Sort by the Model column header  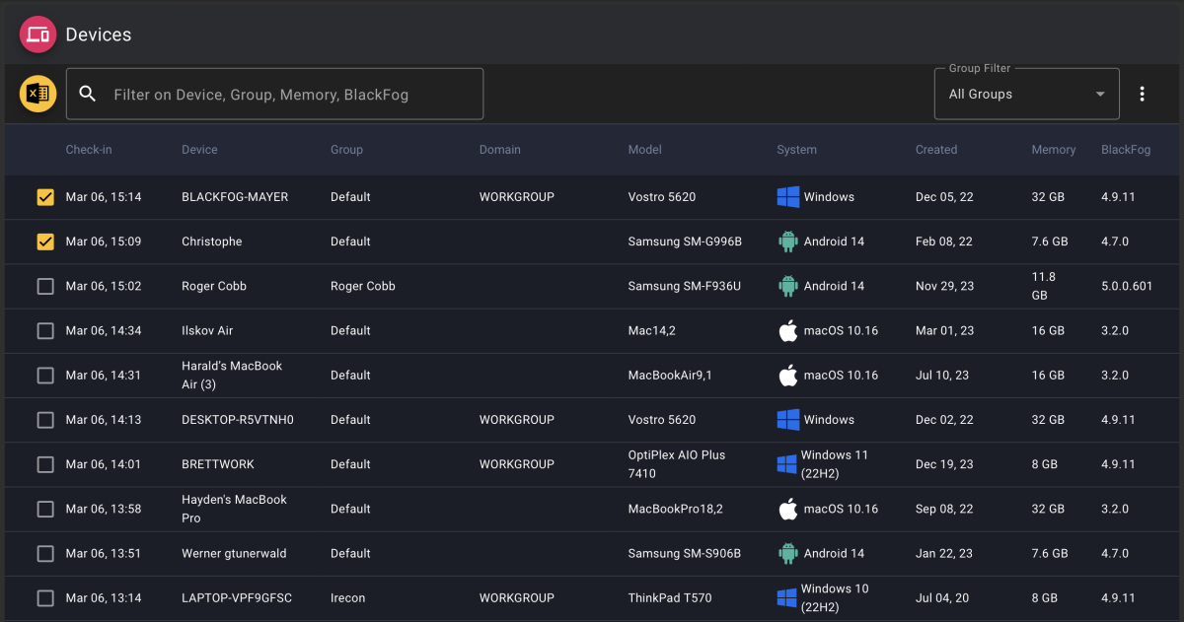(x=644, y=150)
